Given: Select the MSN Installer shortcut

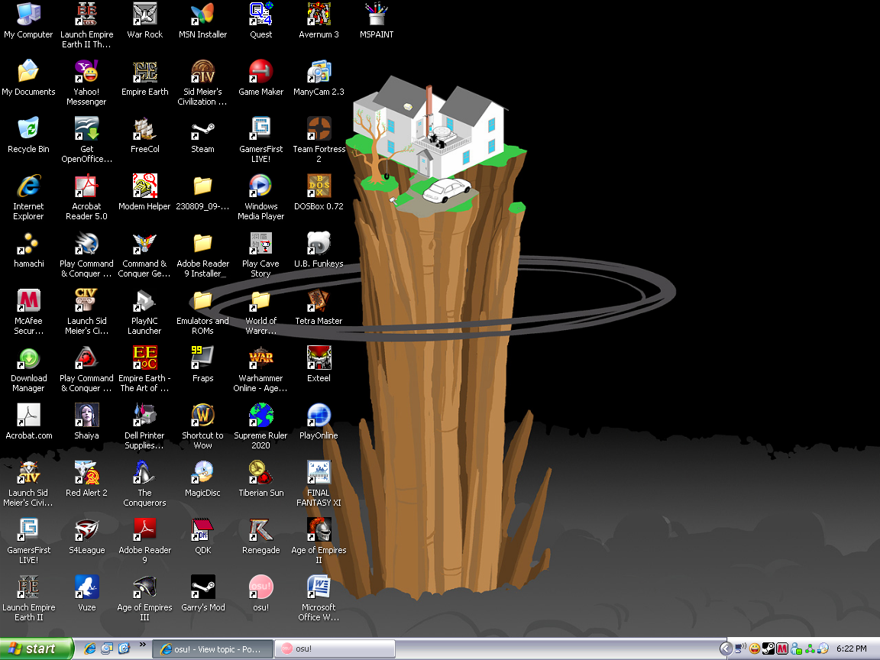Looking at the screenshot, I should tap(202, 21).
